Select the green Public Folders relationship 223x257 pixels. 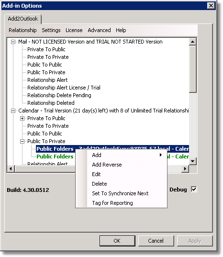55,156
